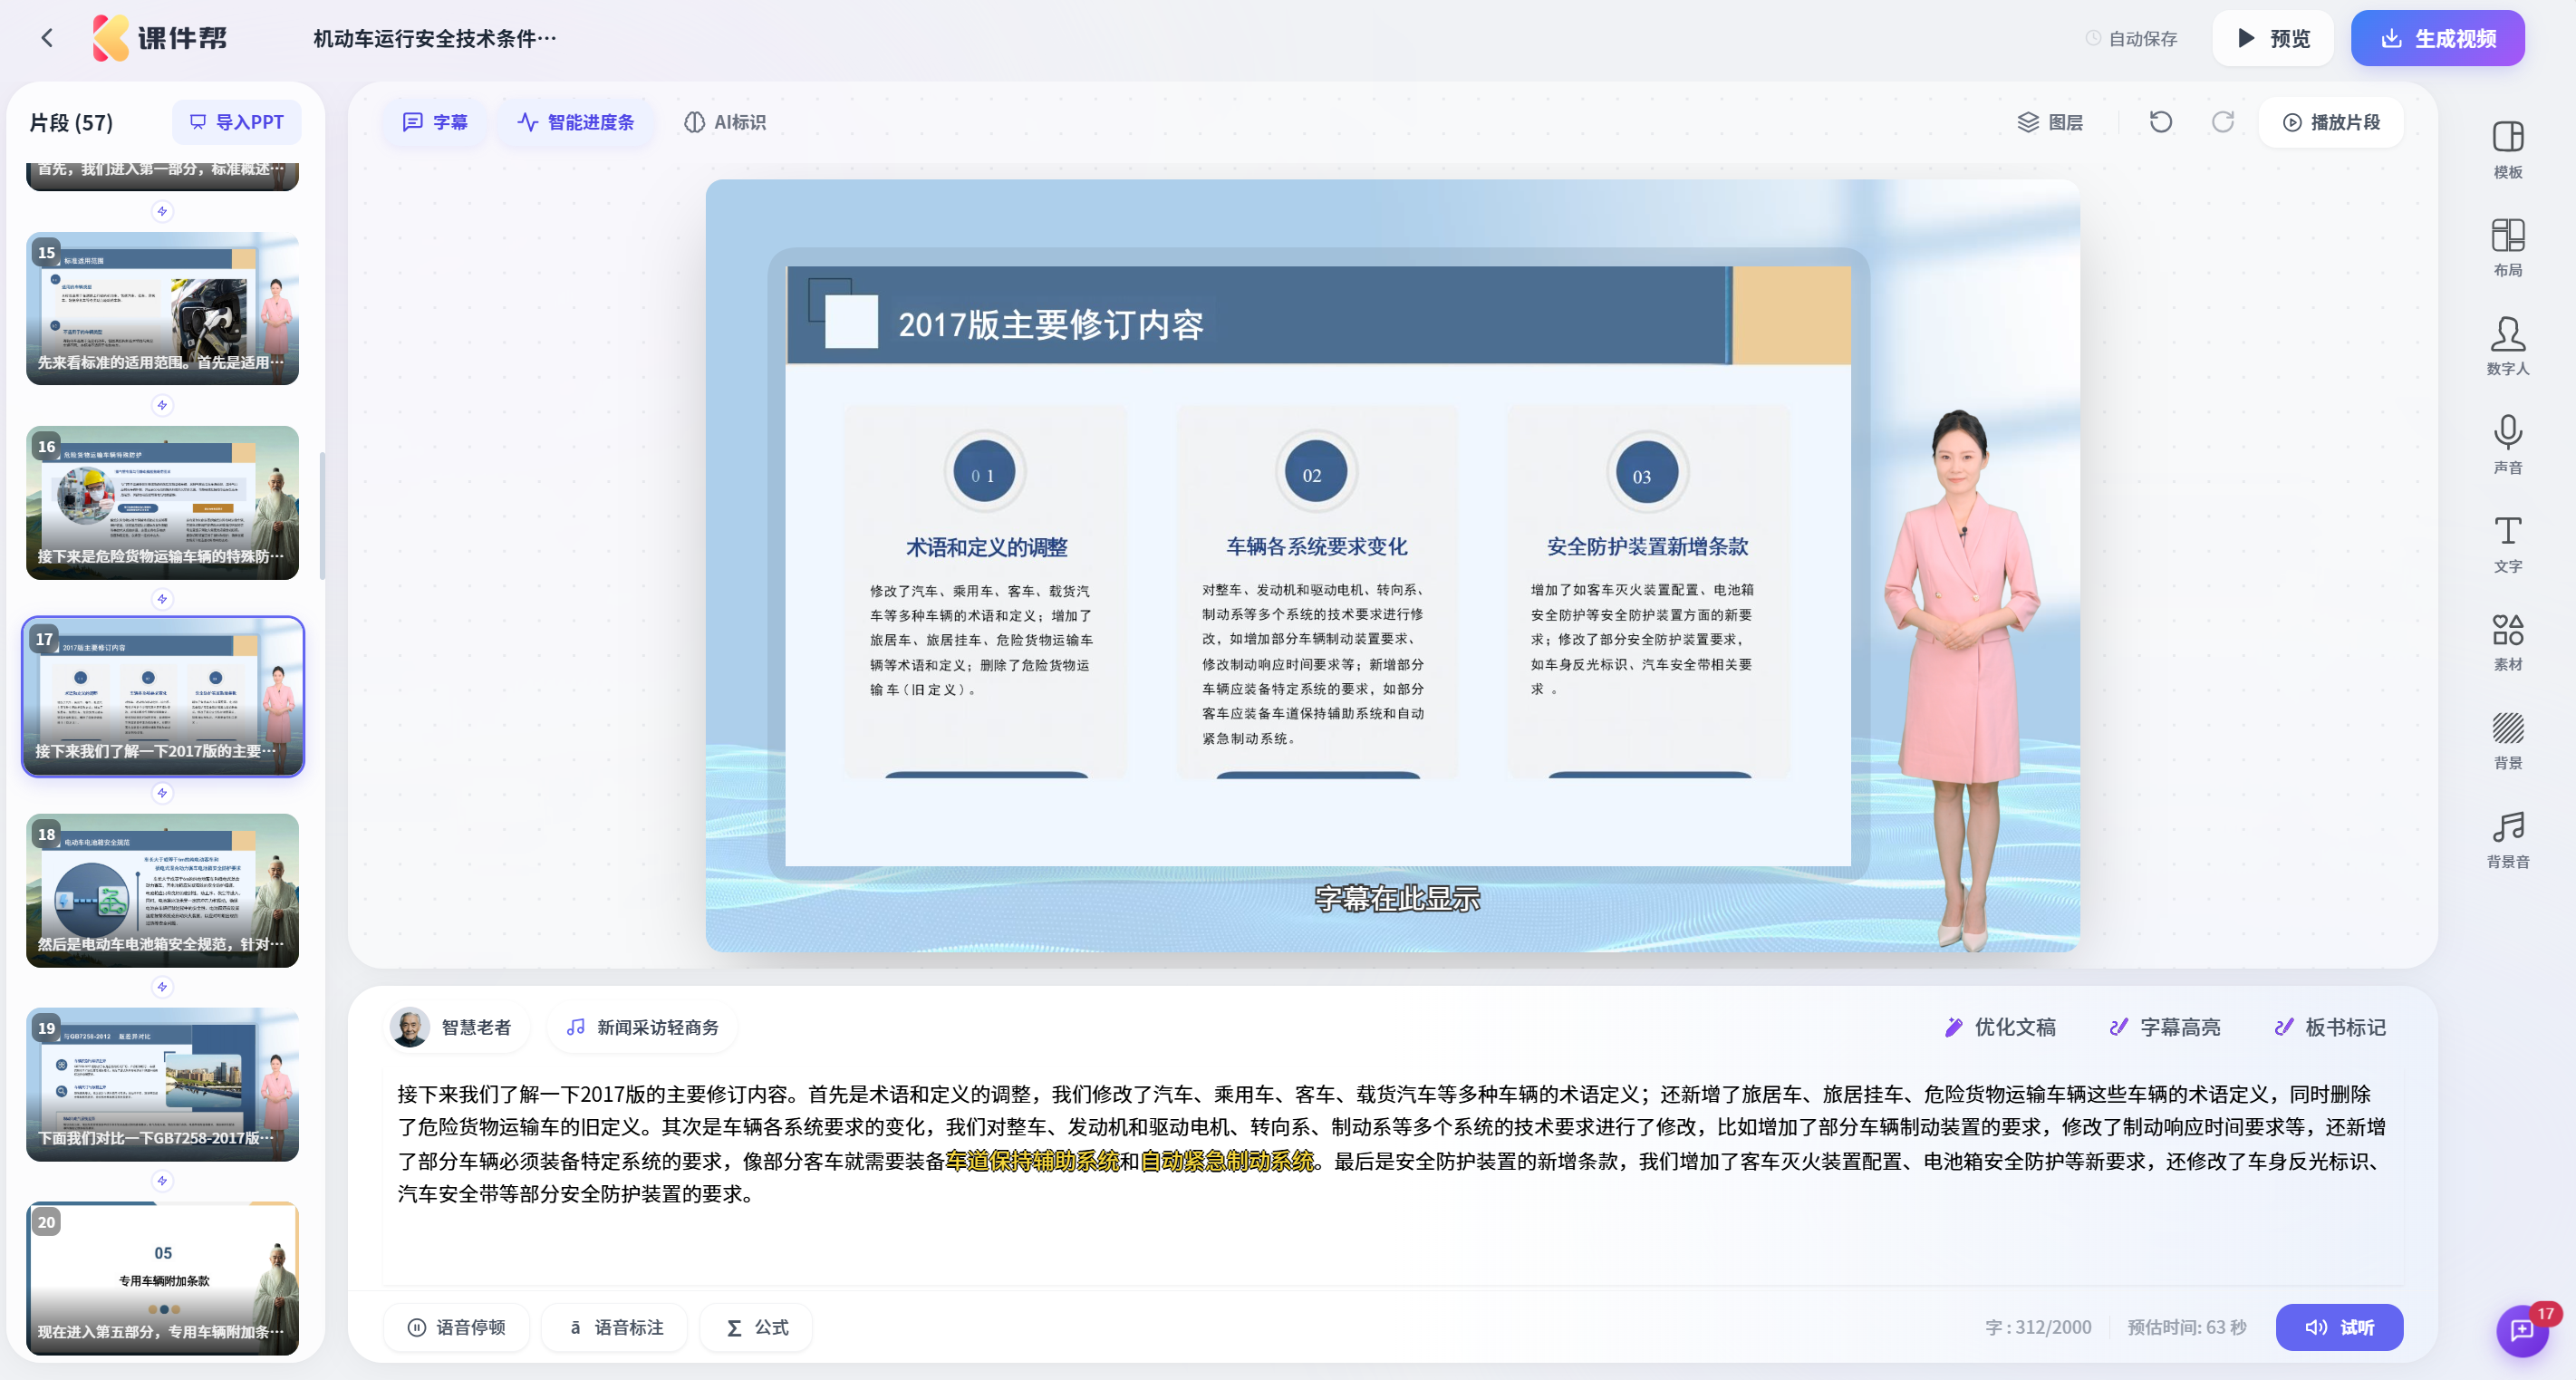Click transition icon between segments 17 and 18

(x=162, y=793)
